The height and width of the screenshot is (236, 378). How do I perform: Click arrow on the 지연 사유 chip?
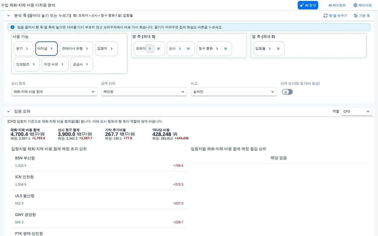coord(62,64)
